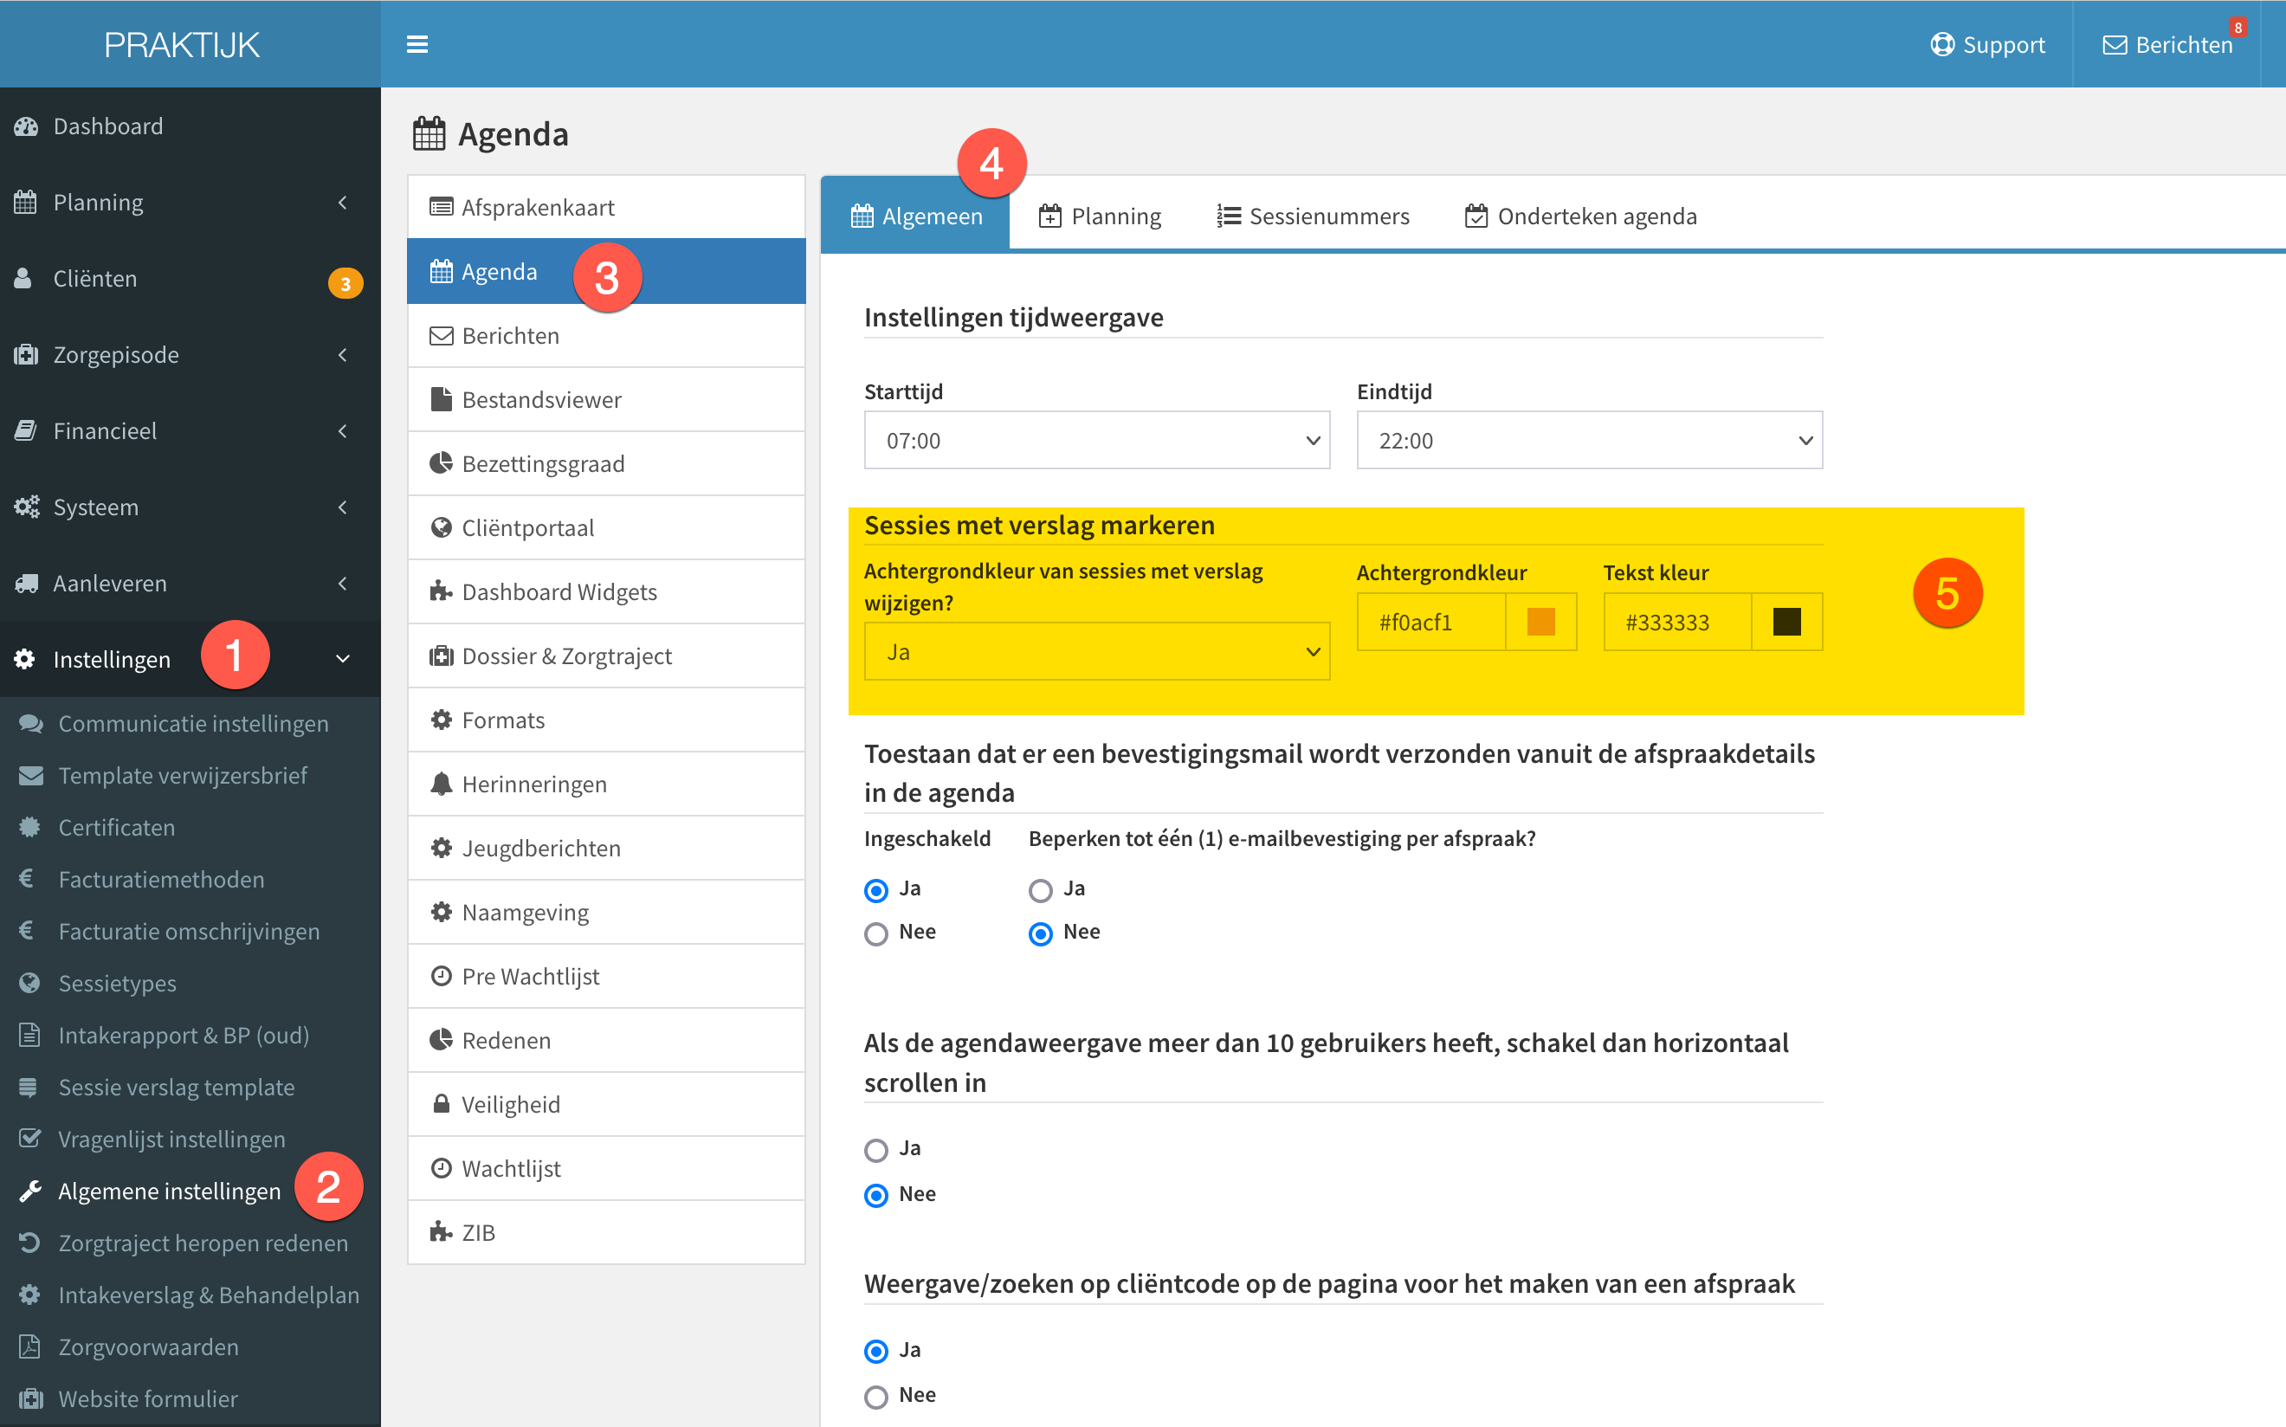Select Nee for horizontaal scrollen
Image resolution: width=2286 pixels, height=1427 pixels.
pos(876,1195)
